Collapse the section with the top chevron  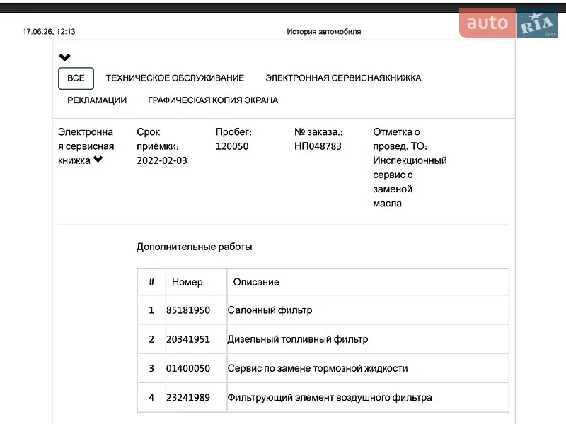[x=64, y=57]
